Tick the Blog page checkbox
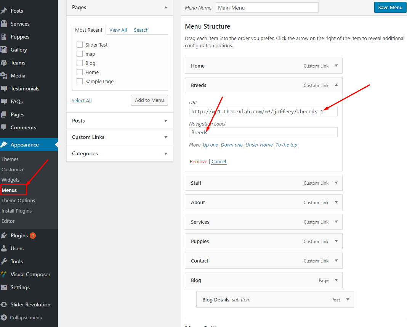Image resolution: width=407 pixels, height=327 pixels. 80,63
